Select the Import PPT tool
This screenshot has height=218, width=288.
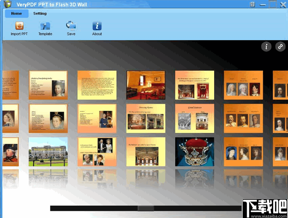coord(19,28)
